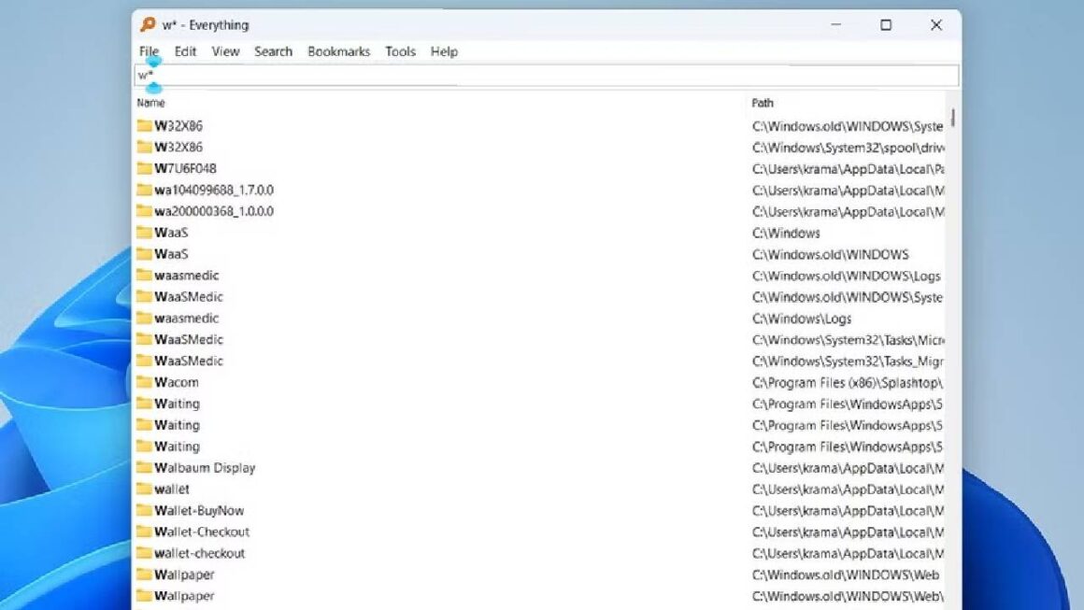Click the search box containing w*

[x=546, y=76]
